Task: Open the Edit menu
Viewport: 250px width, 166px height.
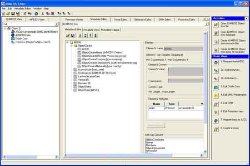Action: point(10,9)
